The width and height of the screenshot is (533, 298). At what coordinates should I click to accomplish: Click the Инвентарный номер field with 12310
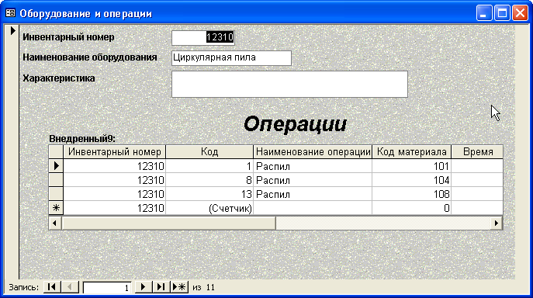203,37
